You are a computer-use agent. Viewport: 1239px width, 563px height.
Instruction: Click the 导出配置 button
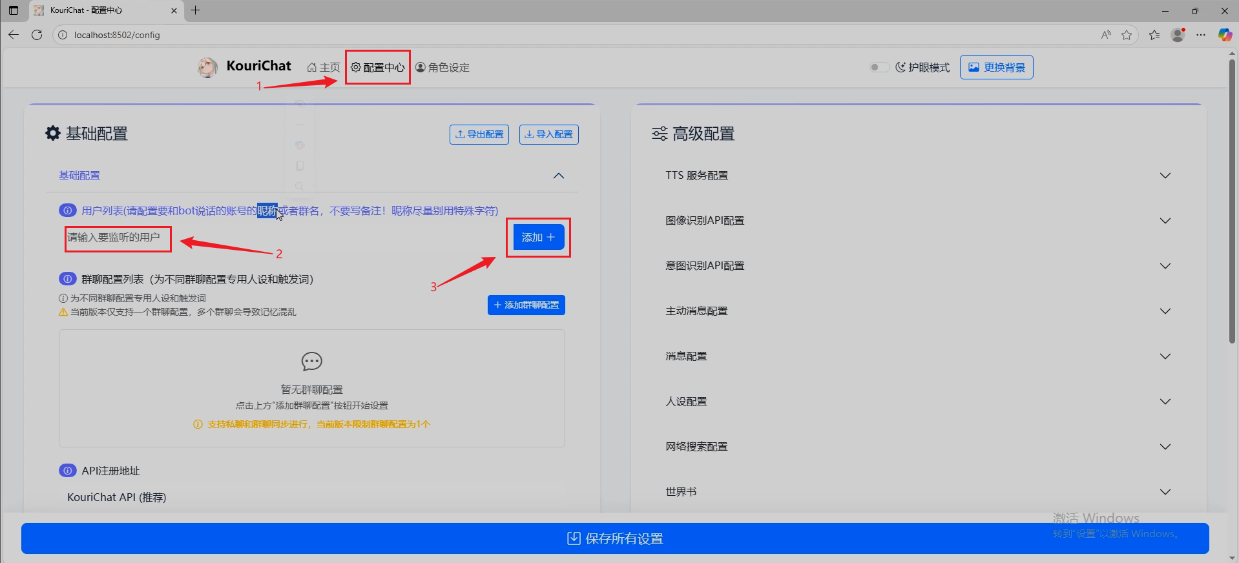(479, 134)
